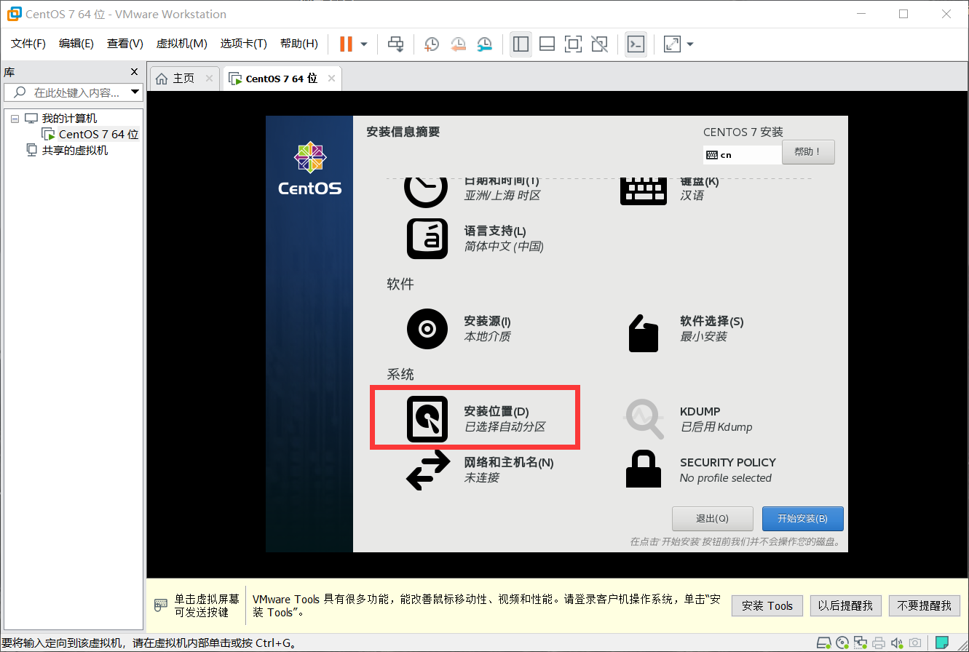Open 安装源(I) installation source
Viewport: 969px width, 652px height.
[459, 329]
